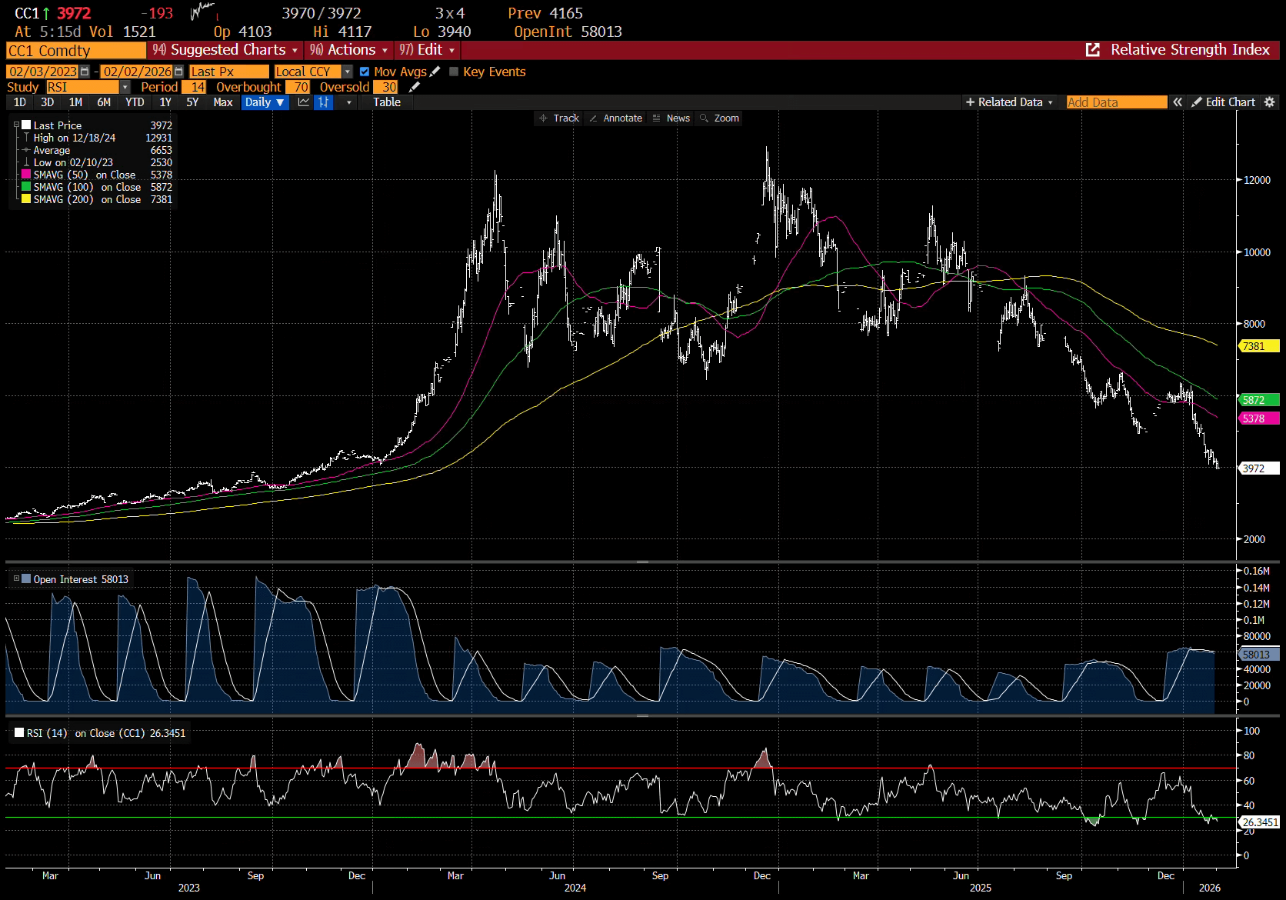
Task: Click the Overbought value field
Action: coord(298,87)
